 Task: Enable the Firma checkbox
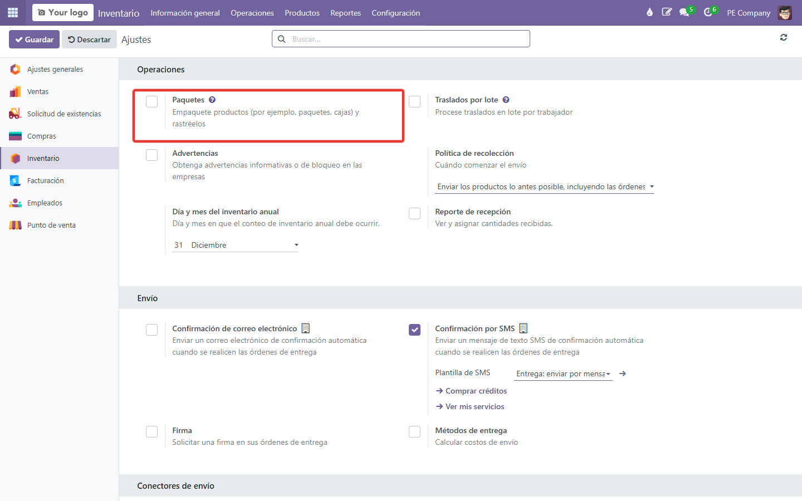click(x=151, y=431)
